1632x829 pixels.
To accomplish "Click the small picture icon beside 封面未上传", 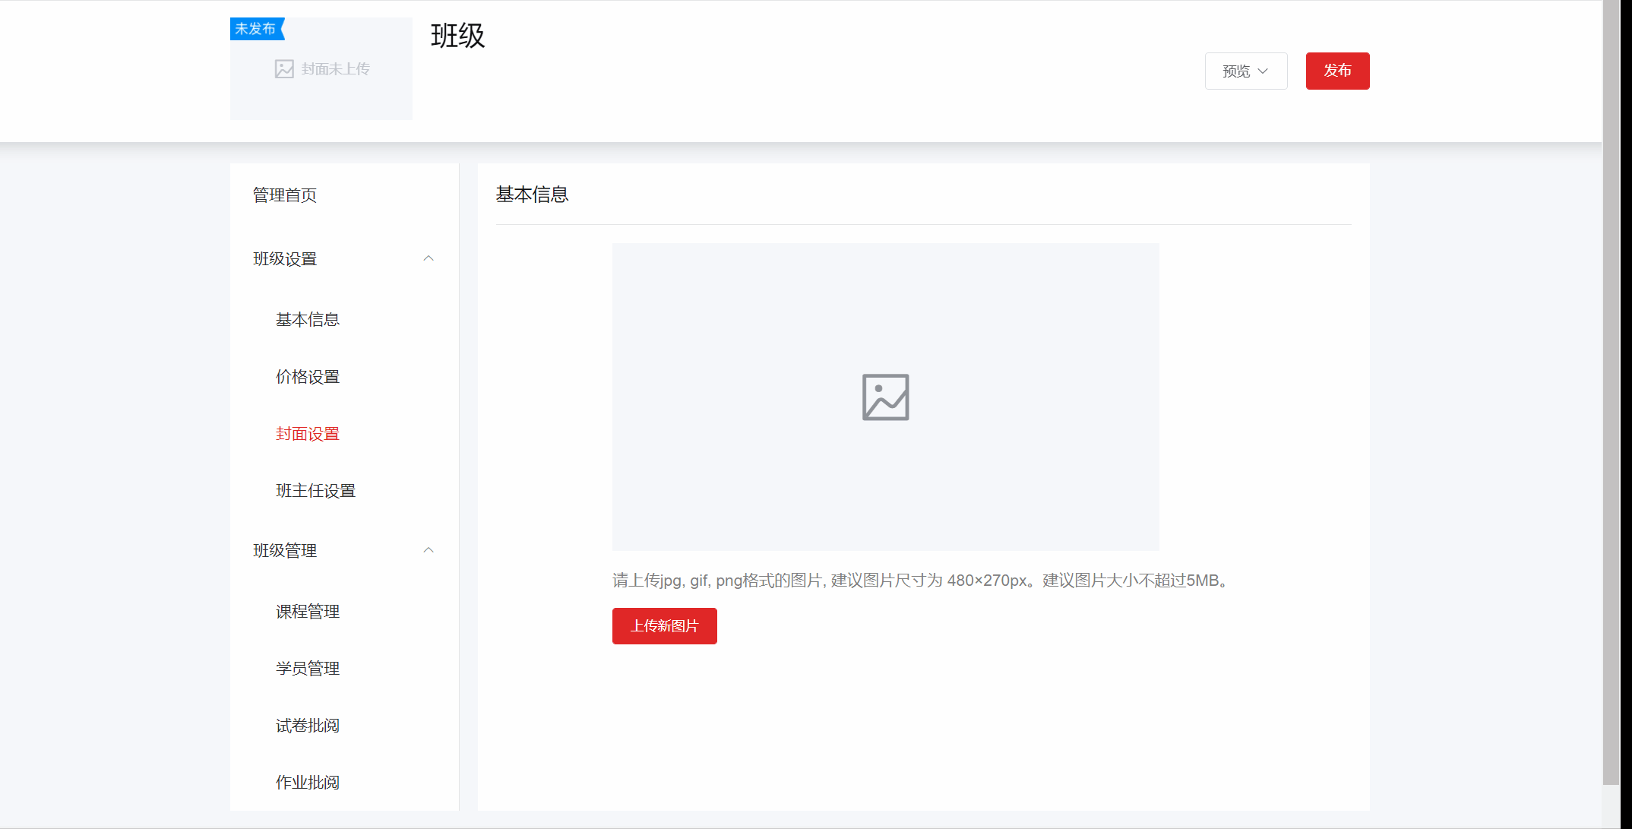I will (284, 69).
